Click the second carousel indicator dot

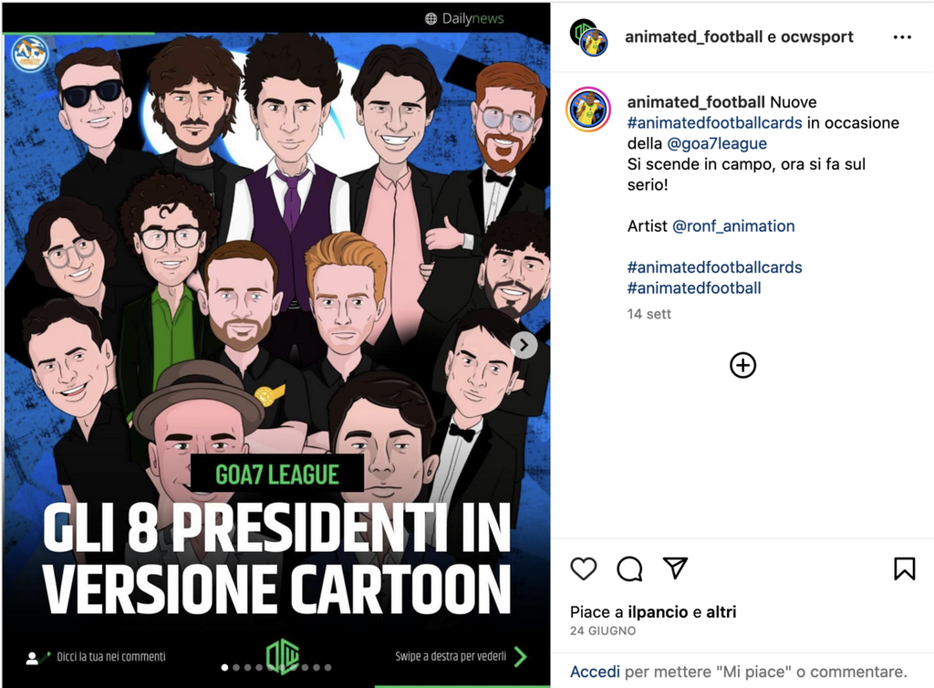[x=235, y=667]
